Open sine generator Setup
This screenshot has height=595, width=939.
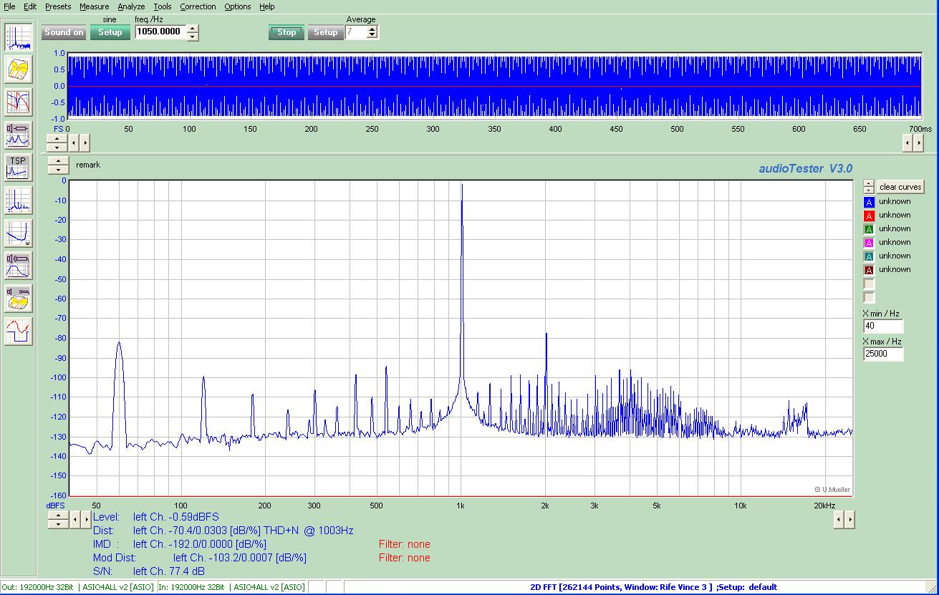click(110, 32)
